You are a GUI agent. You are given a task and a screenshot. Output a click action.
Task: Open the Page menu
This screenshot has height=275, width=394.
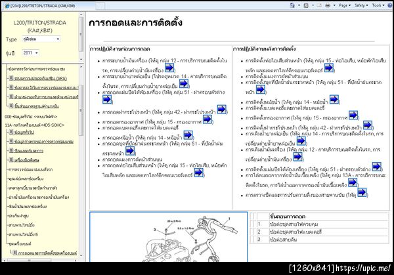(345, 5)
